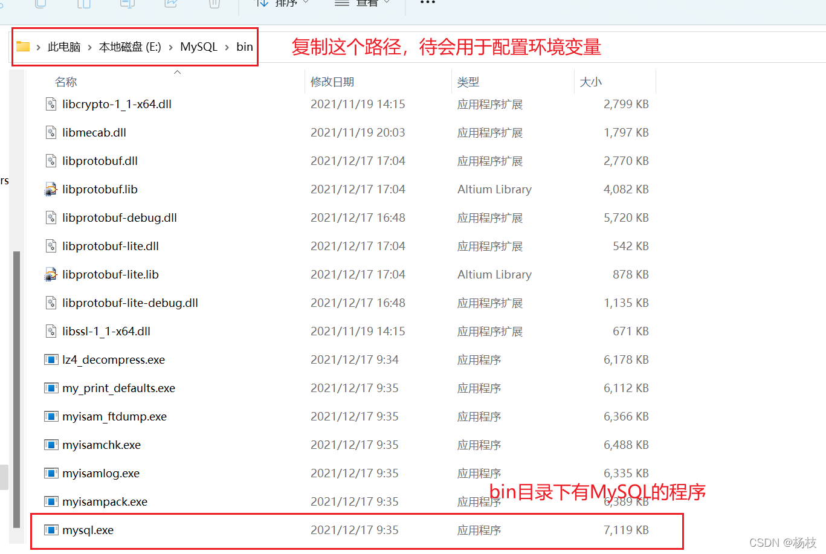Screen dimensions: 826x554
Task: Expand chevron after 此电脑 in breadcrumb
Action: 89,47
